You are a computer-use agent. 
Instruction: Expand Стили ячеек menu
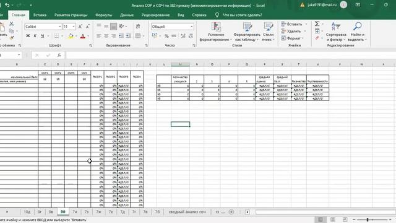(x=268, y=32)
